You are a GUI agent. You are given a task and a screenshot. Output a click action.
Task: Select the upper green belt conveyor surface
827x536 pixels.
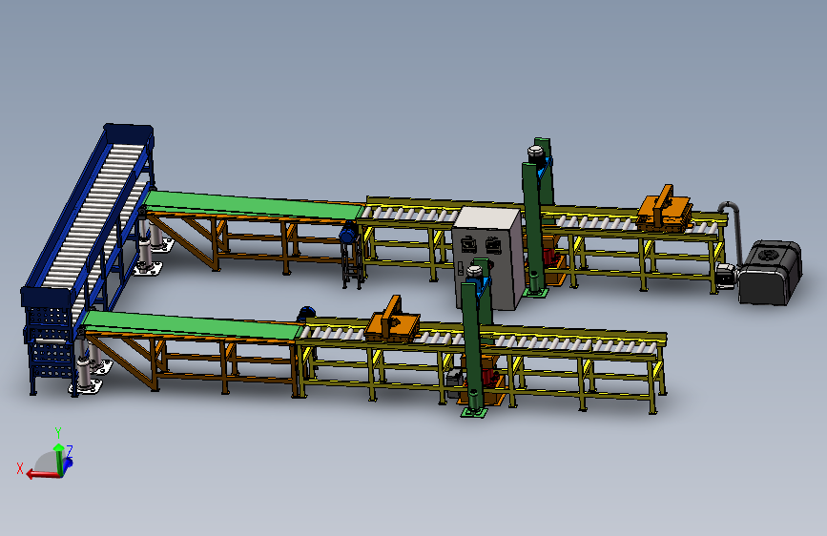pyautogui.click(x=252, y=205)
